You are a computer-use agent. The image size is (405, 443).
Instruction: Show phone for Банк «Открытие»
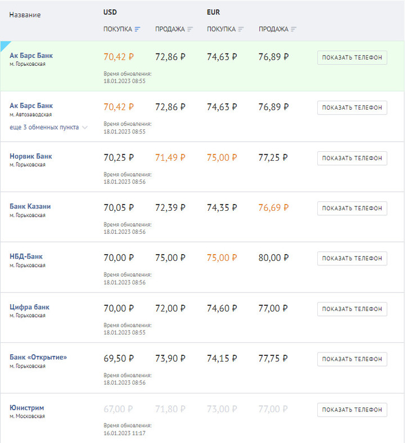(352, 359)
